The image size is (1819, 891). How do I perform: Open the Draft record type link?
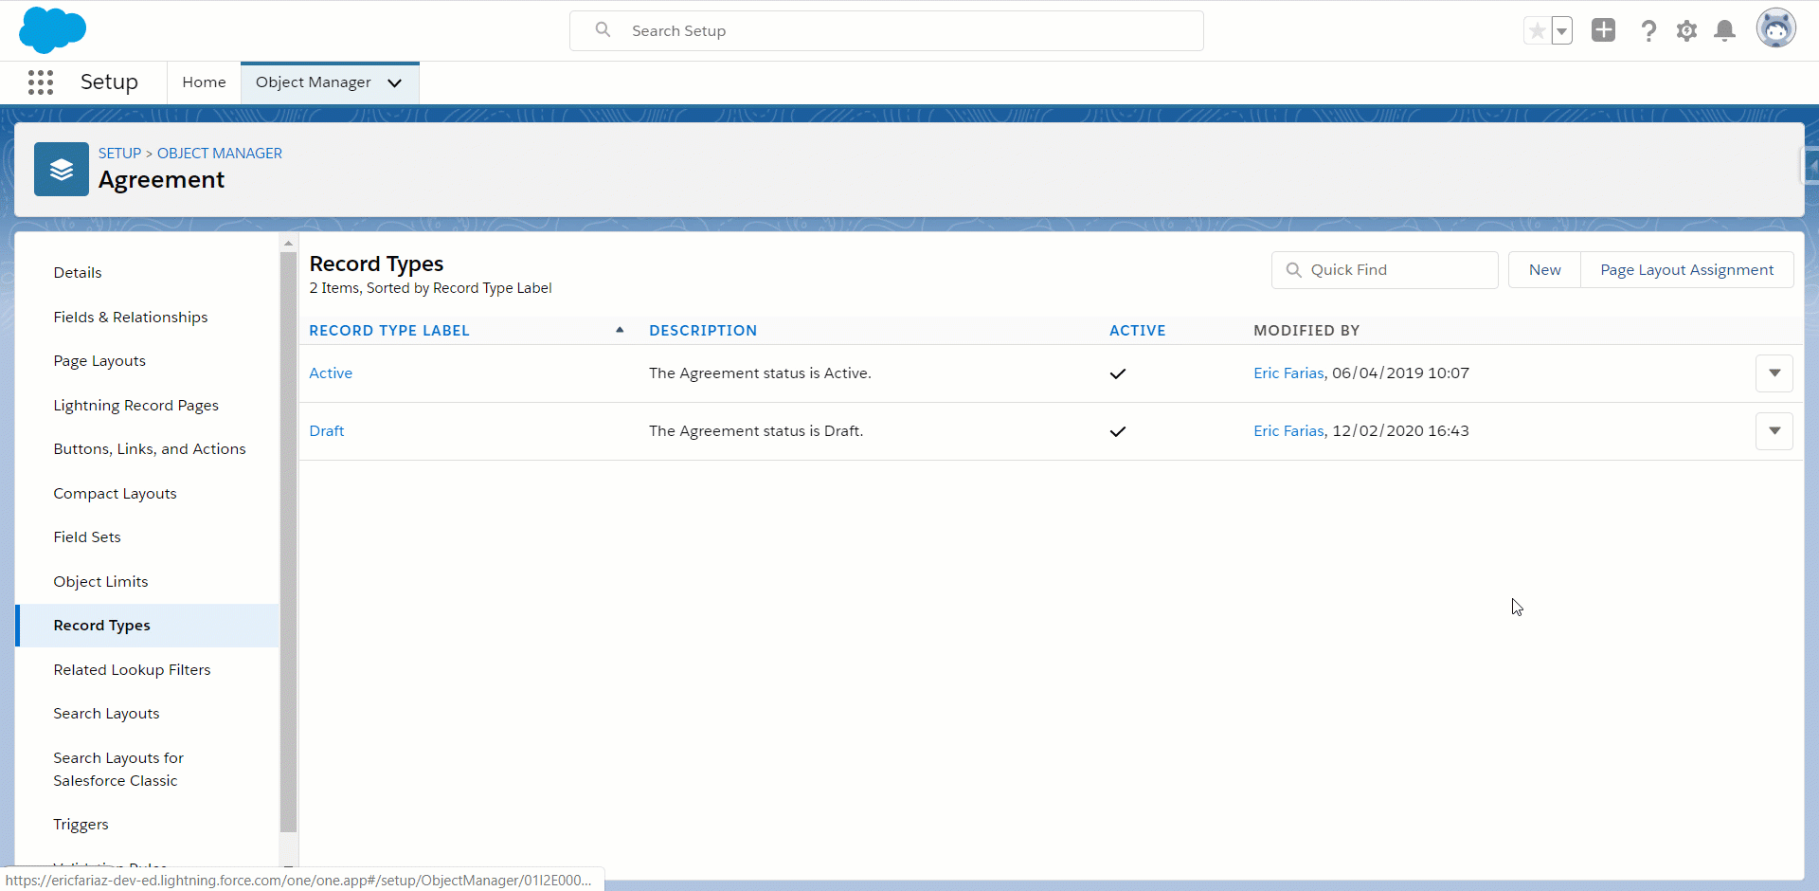click(327, 431)
